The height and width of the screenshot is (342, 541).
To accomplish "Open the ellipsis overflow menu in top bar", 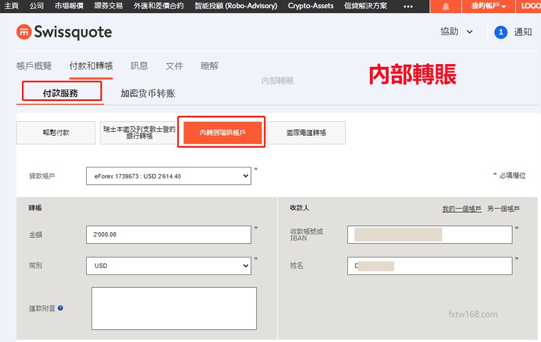I will (x=409, y=6).
